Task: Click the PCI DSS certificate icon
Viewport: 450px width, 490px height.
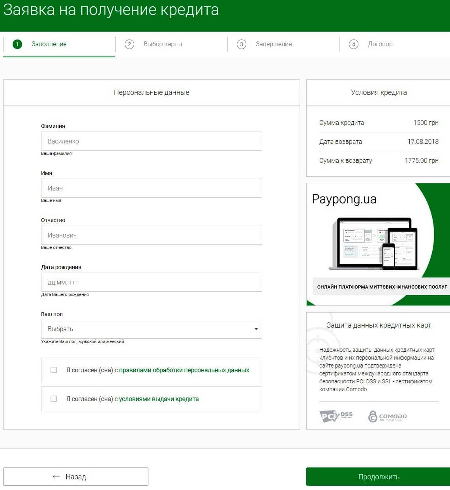Action: pos(336,416)
